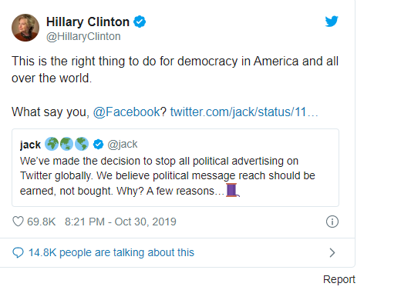Like the tweet with the heart icon
This screenshot has width=401, height=290.
click(x=18, y=222)
